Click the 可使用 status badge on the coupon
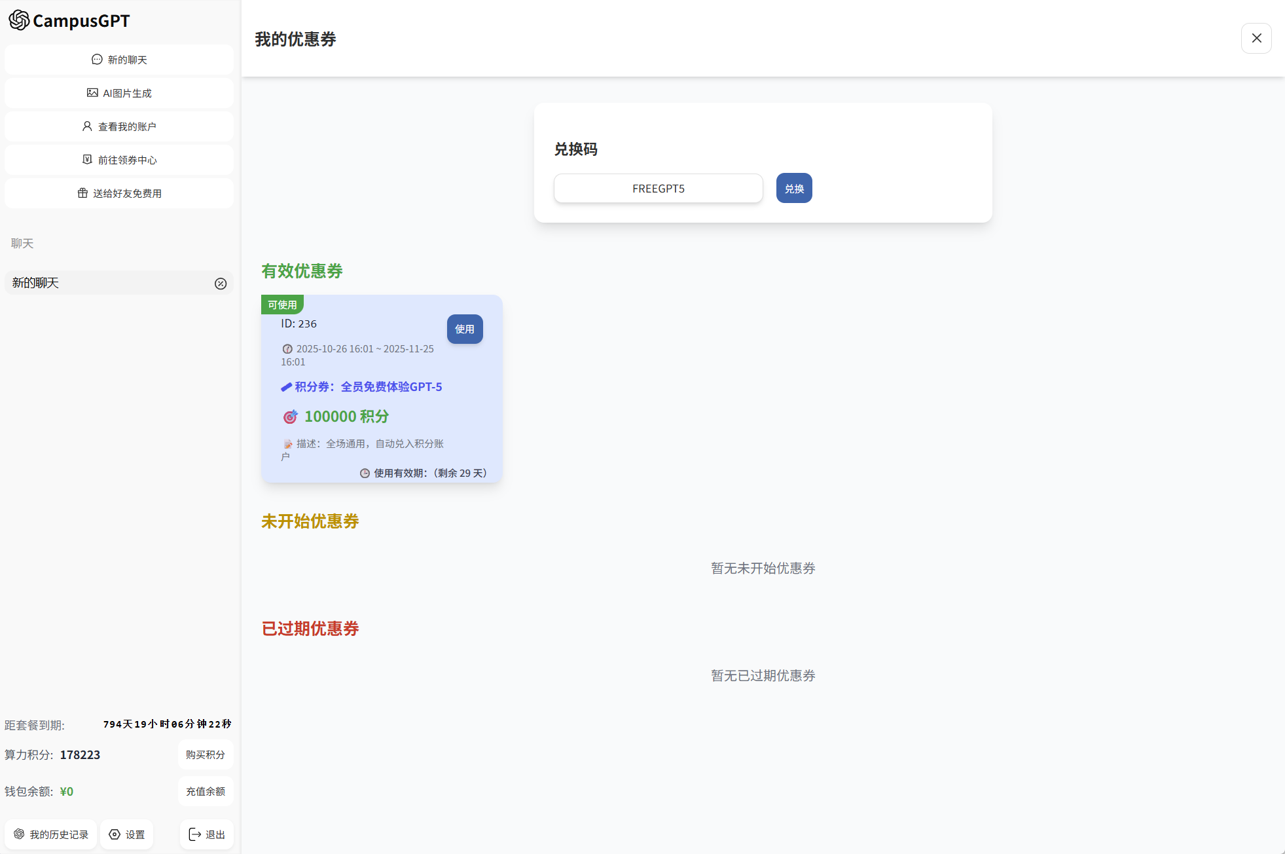 pyautogui.click(x=282, y=305)
